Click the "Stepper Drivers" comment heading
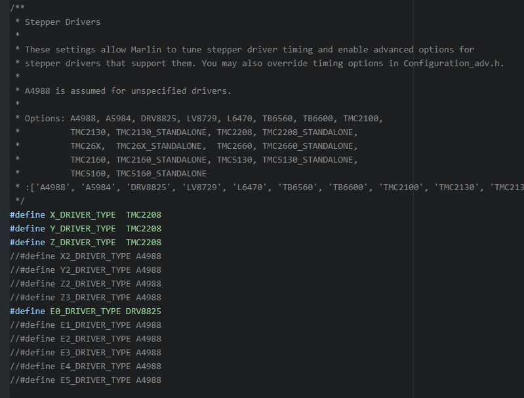 pos(62,22)
